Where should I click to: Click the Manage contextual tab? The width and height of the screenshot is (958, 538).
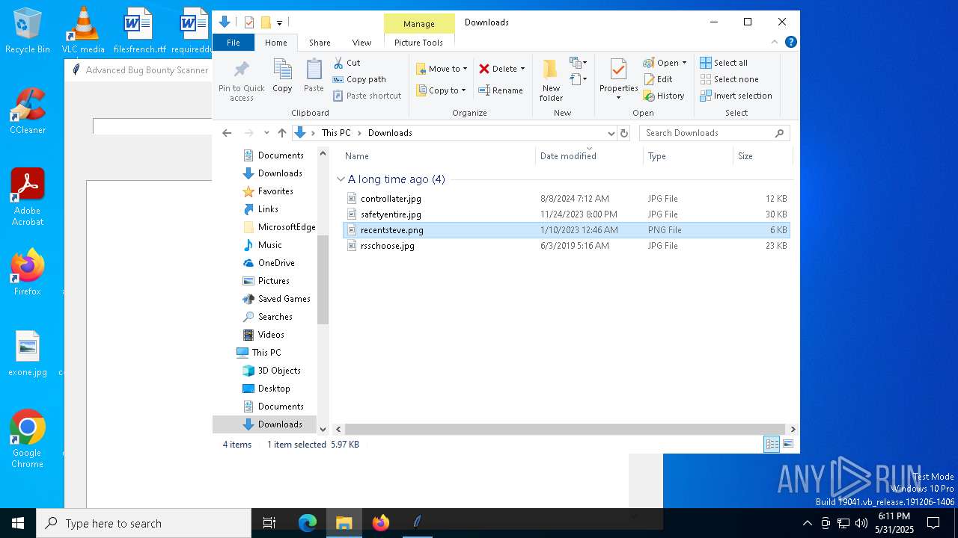click(x=419, y=24)
